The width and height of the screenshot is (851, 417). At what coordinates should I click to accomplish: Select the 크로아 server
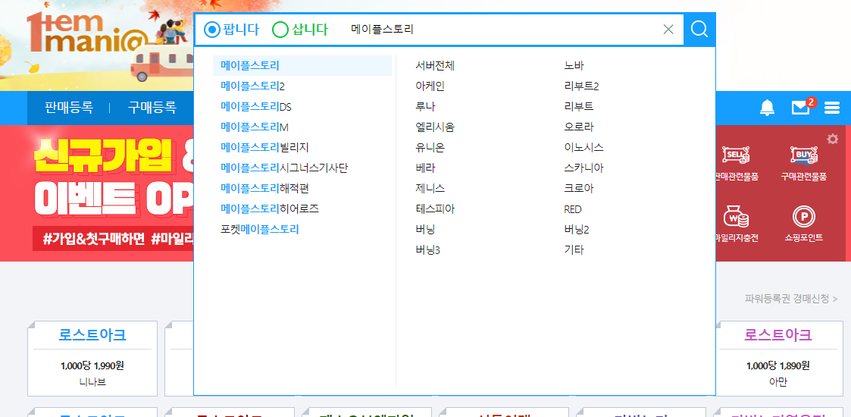pyautogui.click(x=579, y=189)
